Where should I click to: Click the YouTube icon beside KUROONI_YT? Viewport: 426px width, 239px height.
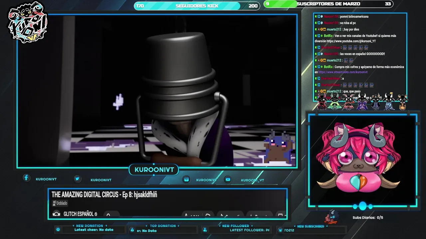point(228,180)
